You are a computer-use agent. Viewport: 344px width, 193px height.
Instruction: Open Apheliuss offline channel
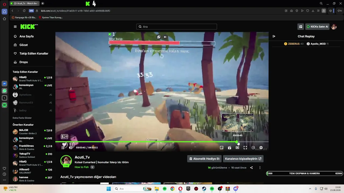(x=32, y=95)
